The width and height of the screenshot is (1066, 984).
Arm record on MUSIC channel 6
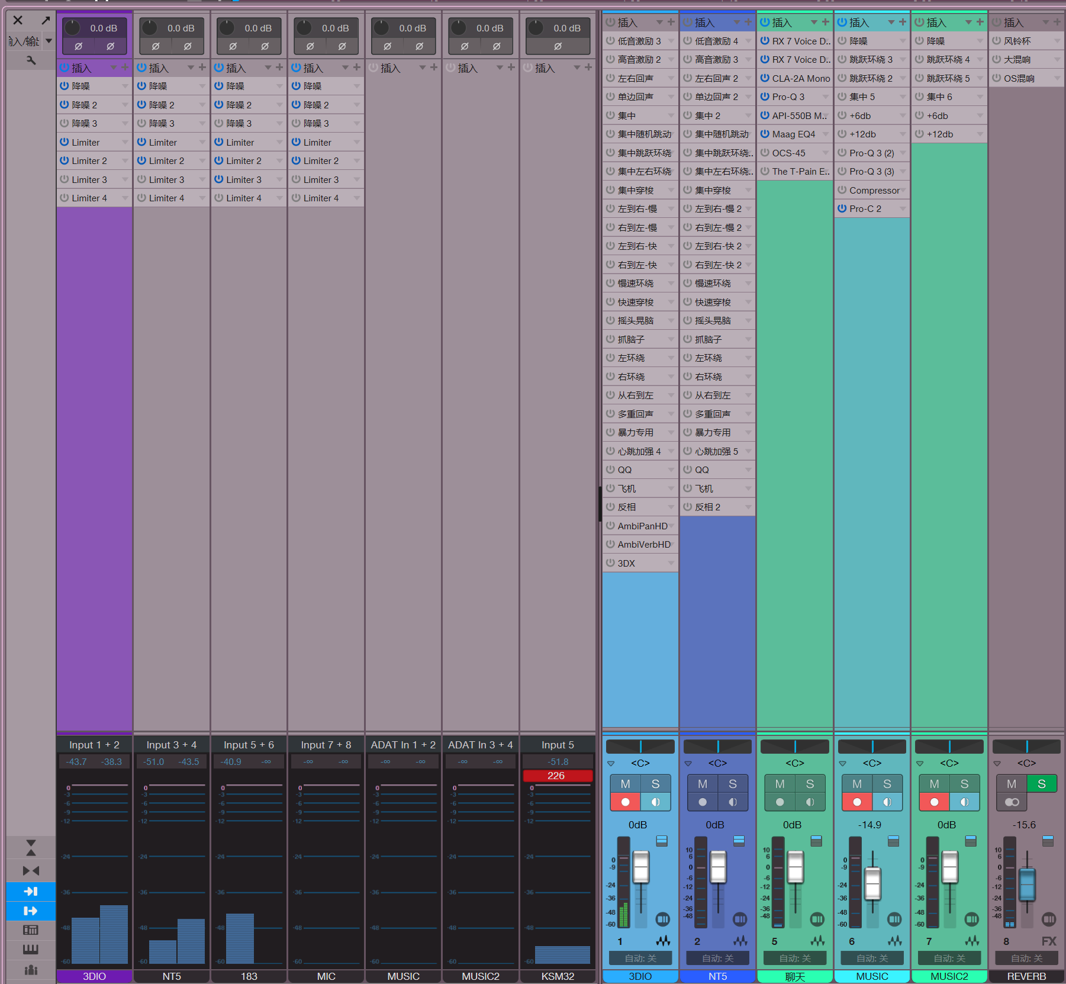[856, 802]
